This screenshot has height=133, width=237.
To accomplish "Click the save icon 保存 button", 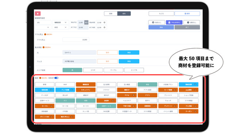I will (x=187, y=13).
